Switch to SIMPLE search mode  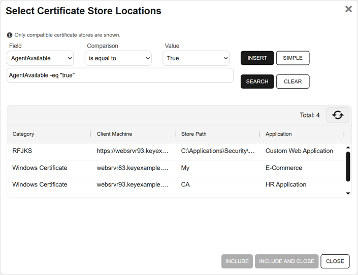[x=292, y=58]
